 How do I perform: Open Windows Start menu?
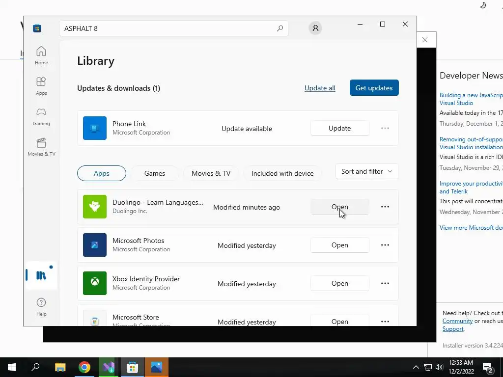coord(12,367)
